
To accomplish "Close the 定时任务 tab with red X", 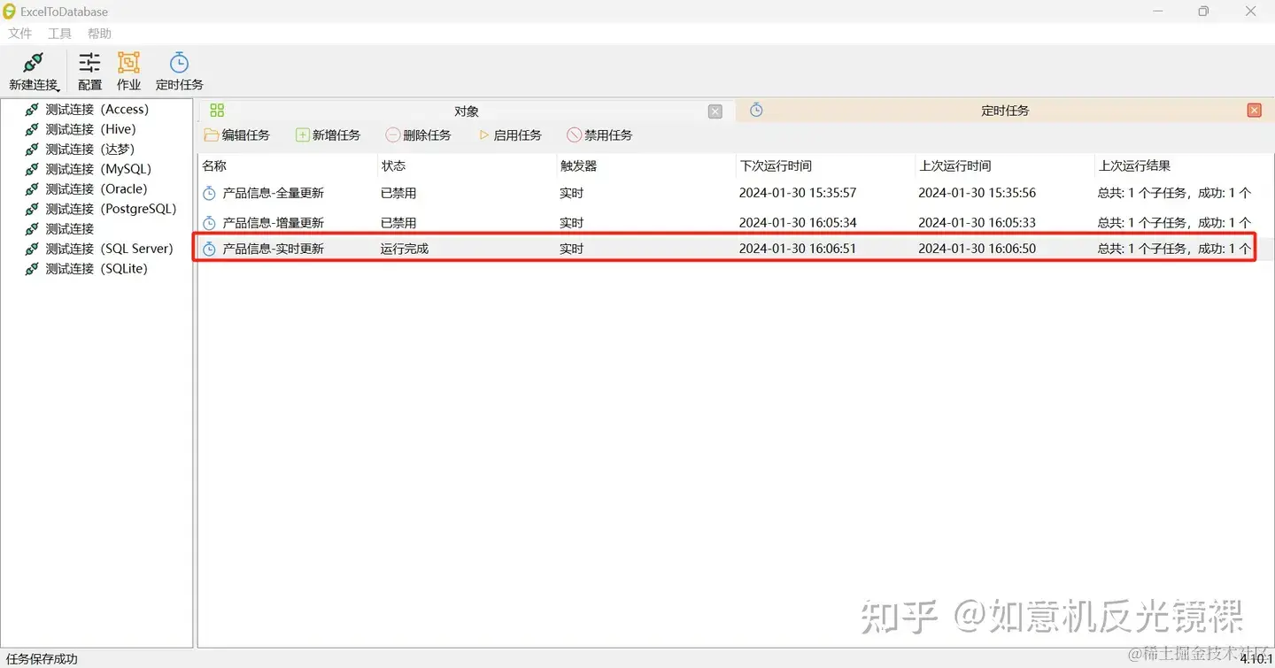I will (1254, 111).
